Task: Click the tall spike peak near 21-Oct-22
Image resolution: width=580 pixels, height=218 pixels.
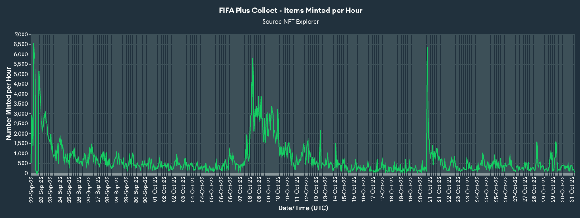Action: [427, 47]
